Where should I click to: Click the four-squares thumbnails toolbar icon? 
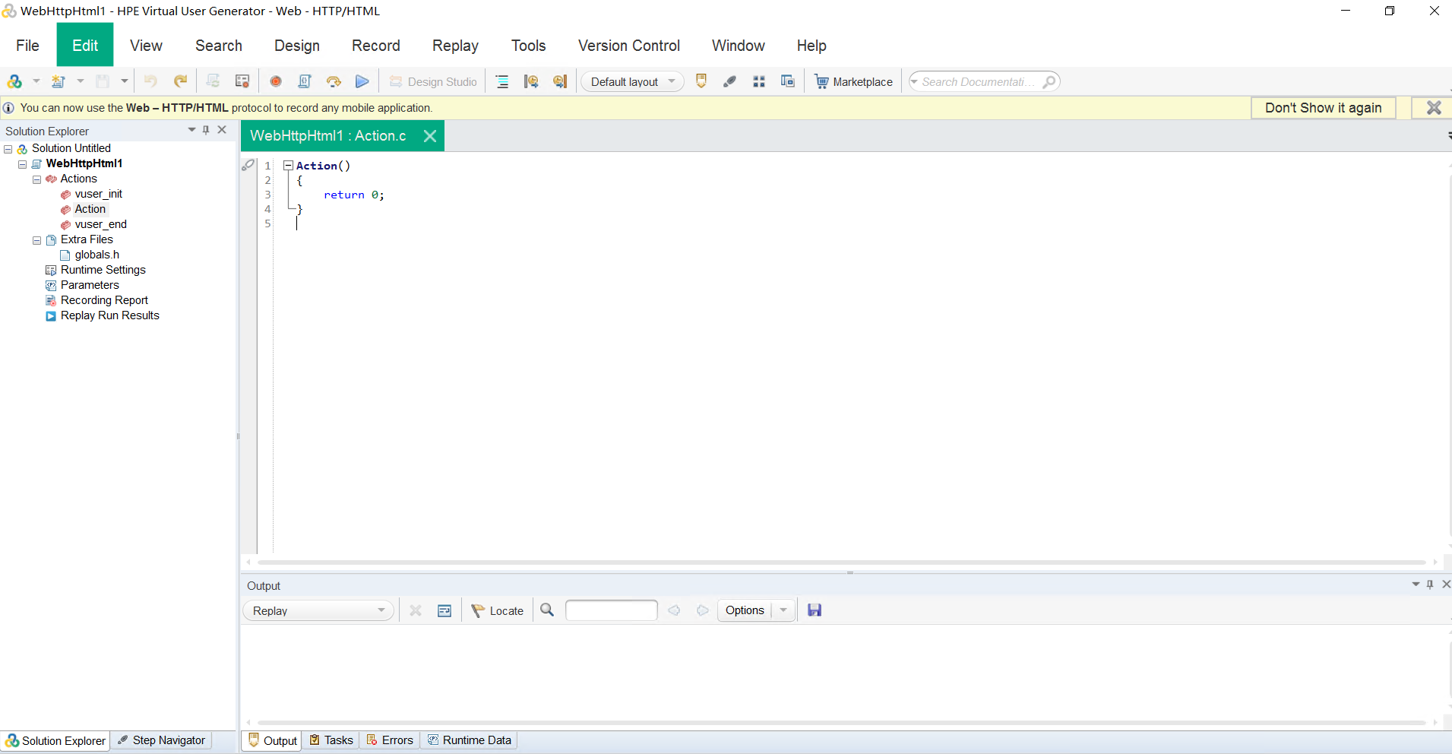(758, 81)
